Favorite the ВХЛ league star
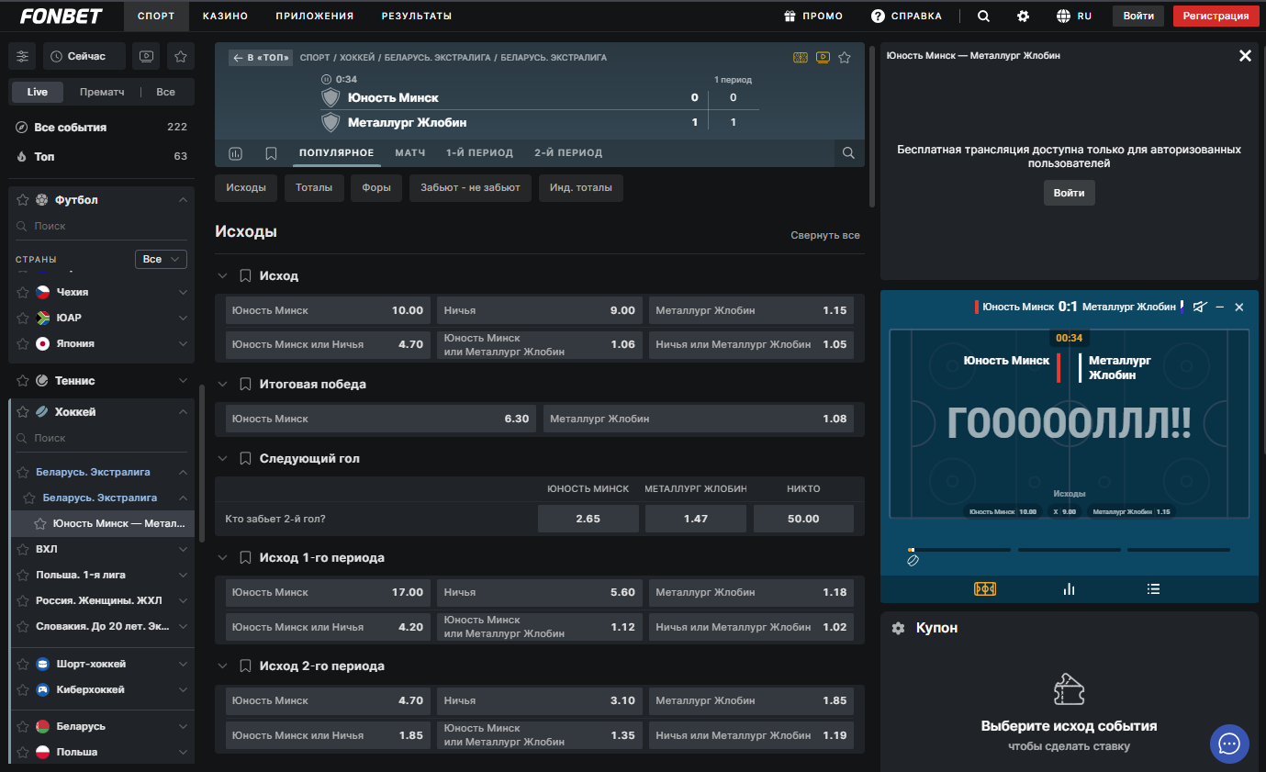 (23, 549)
